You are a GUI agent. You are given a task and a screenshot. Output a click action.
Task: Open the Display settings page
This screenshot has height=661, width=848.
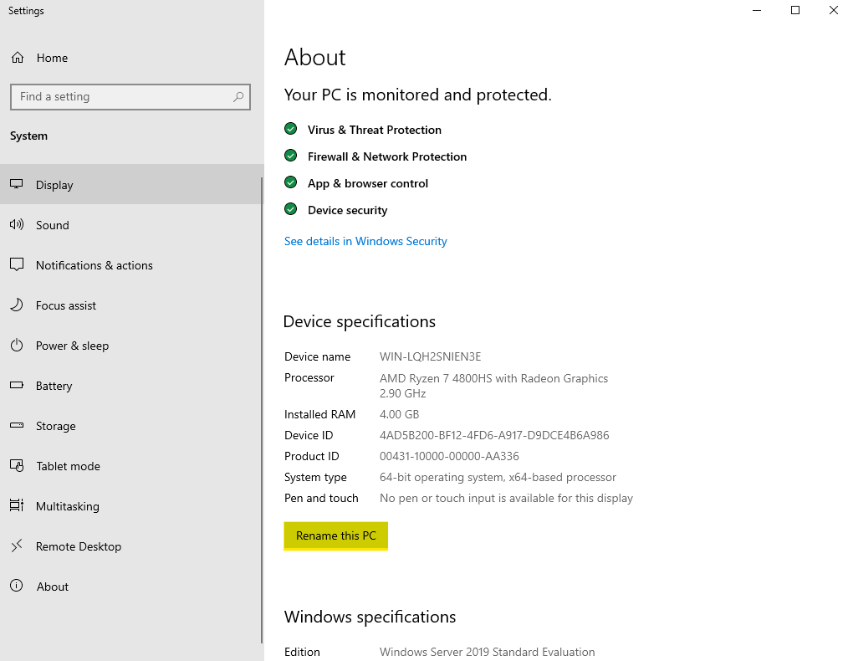(x=130, y=184)
